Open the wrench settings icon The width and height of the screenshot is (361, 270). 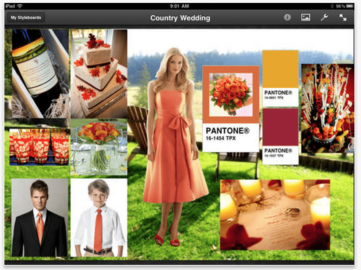click(324, 17)
